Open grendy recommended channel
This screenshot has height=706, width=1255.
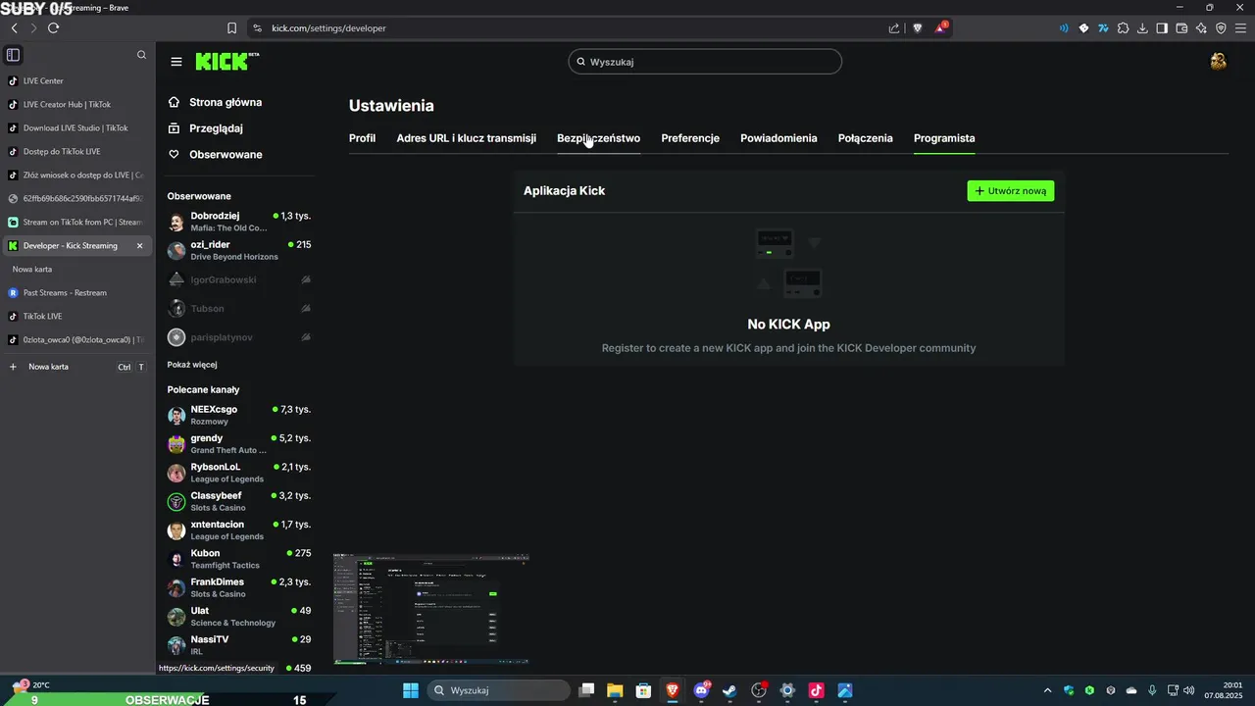(x=238, y=444)
